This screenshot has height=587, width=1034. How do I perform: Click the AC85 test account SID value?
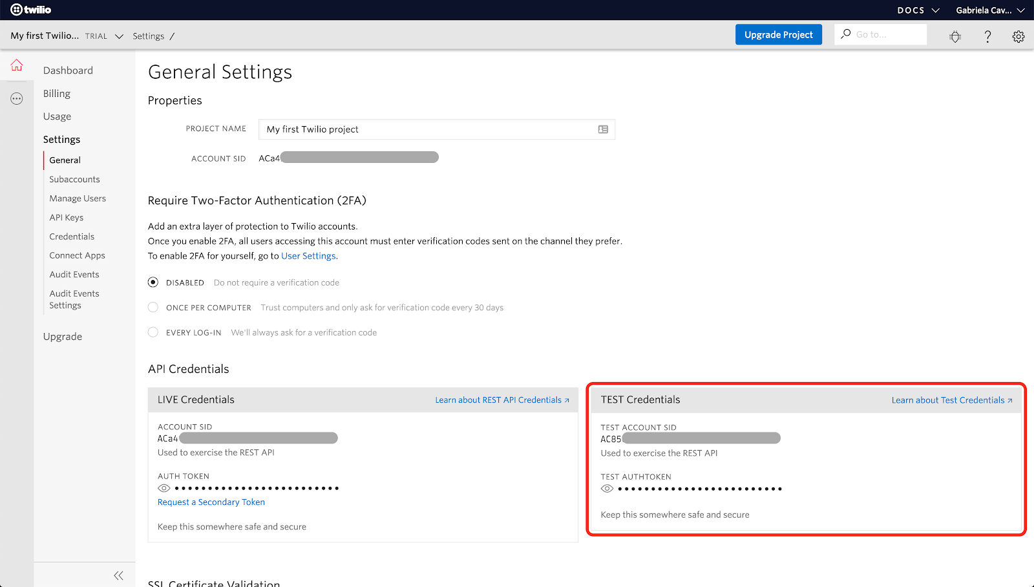pos(690,439)
